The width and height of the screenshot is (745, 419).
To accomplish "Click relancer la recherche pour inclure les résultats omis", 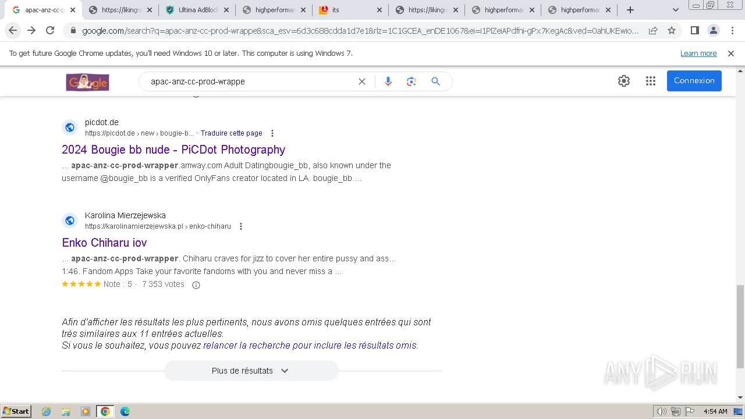I will pyautogui.click(x=310, y=345).
